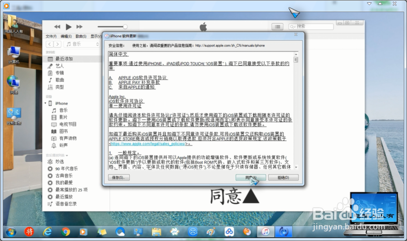
Task: Click the iTunes forward navigation arrow
Action: coord(58,44)
